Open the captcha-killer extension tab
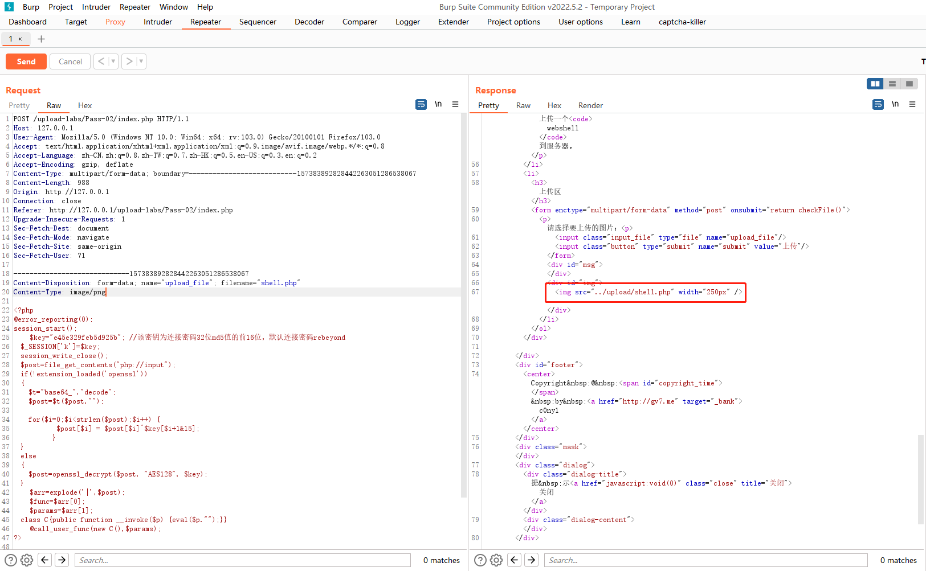926x571 pixels. tap(682, 22)
